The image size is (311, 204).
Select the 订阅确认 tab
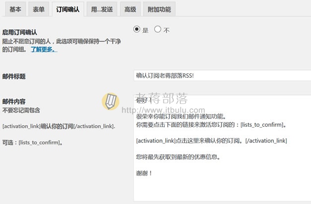click(68, 9)
